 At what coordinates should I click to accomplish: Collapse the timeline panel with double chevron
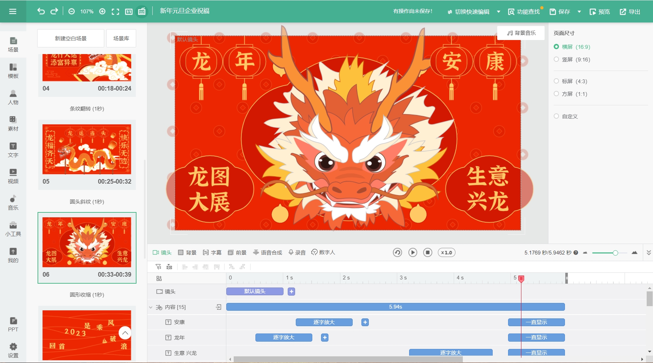tap(649, 252)
